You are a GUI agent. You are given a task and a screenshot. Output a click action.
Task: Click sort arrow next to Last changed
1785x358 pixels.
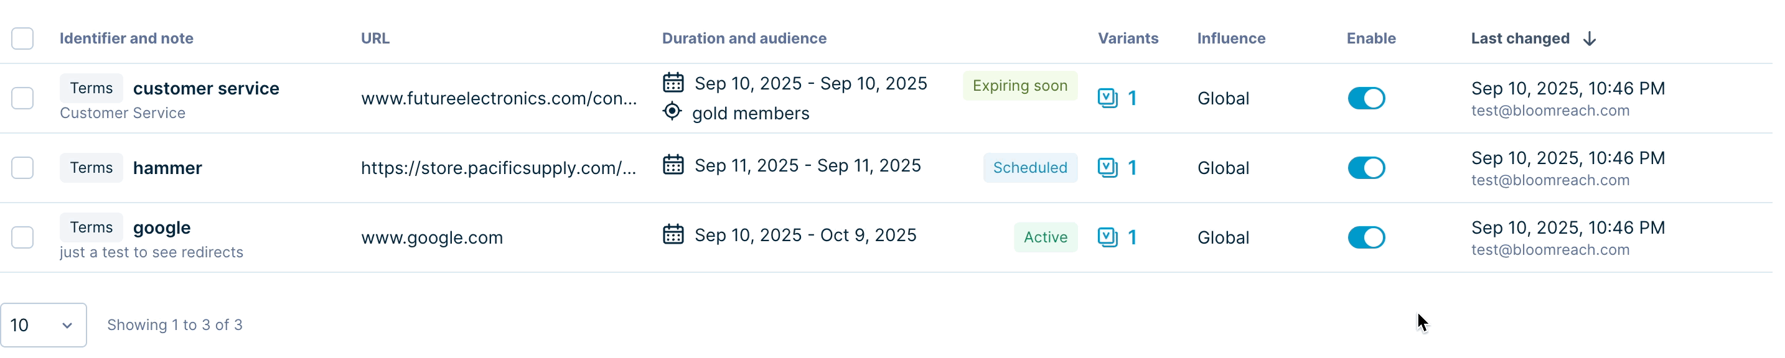click(x=1589, y=39)
